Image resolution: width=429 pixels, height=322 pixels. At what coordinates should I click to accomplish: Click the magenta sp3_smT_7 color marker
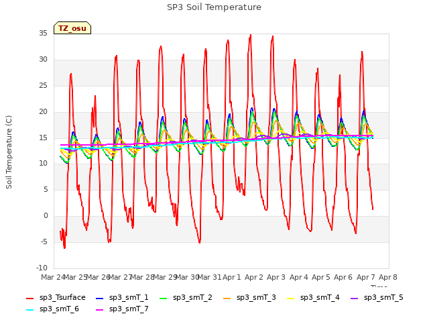point(100,310)
